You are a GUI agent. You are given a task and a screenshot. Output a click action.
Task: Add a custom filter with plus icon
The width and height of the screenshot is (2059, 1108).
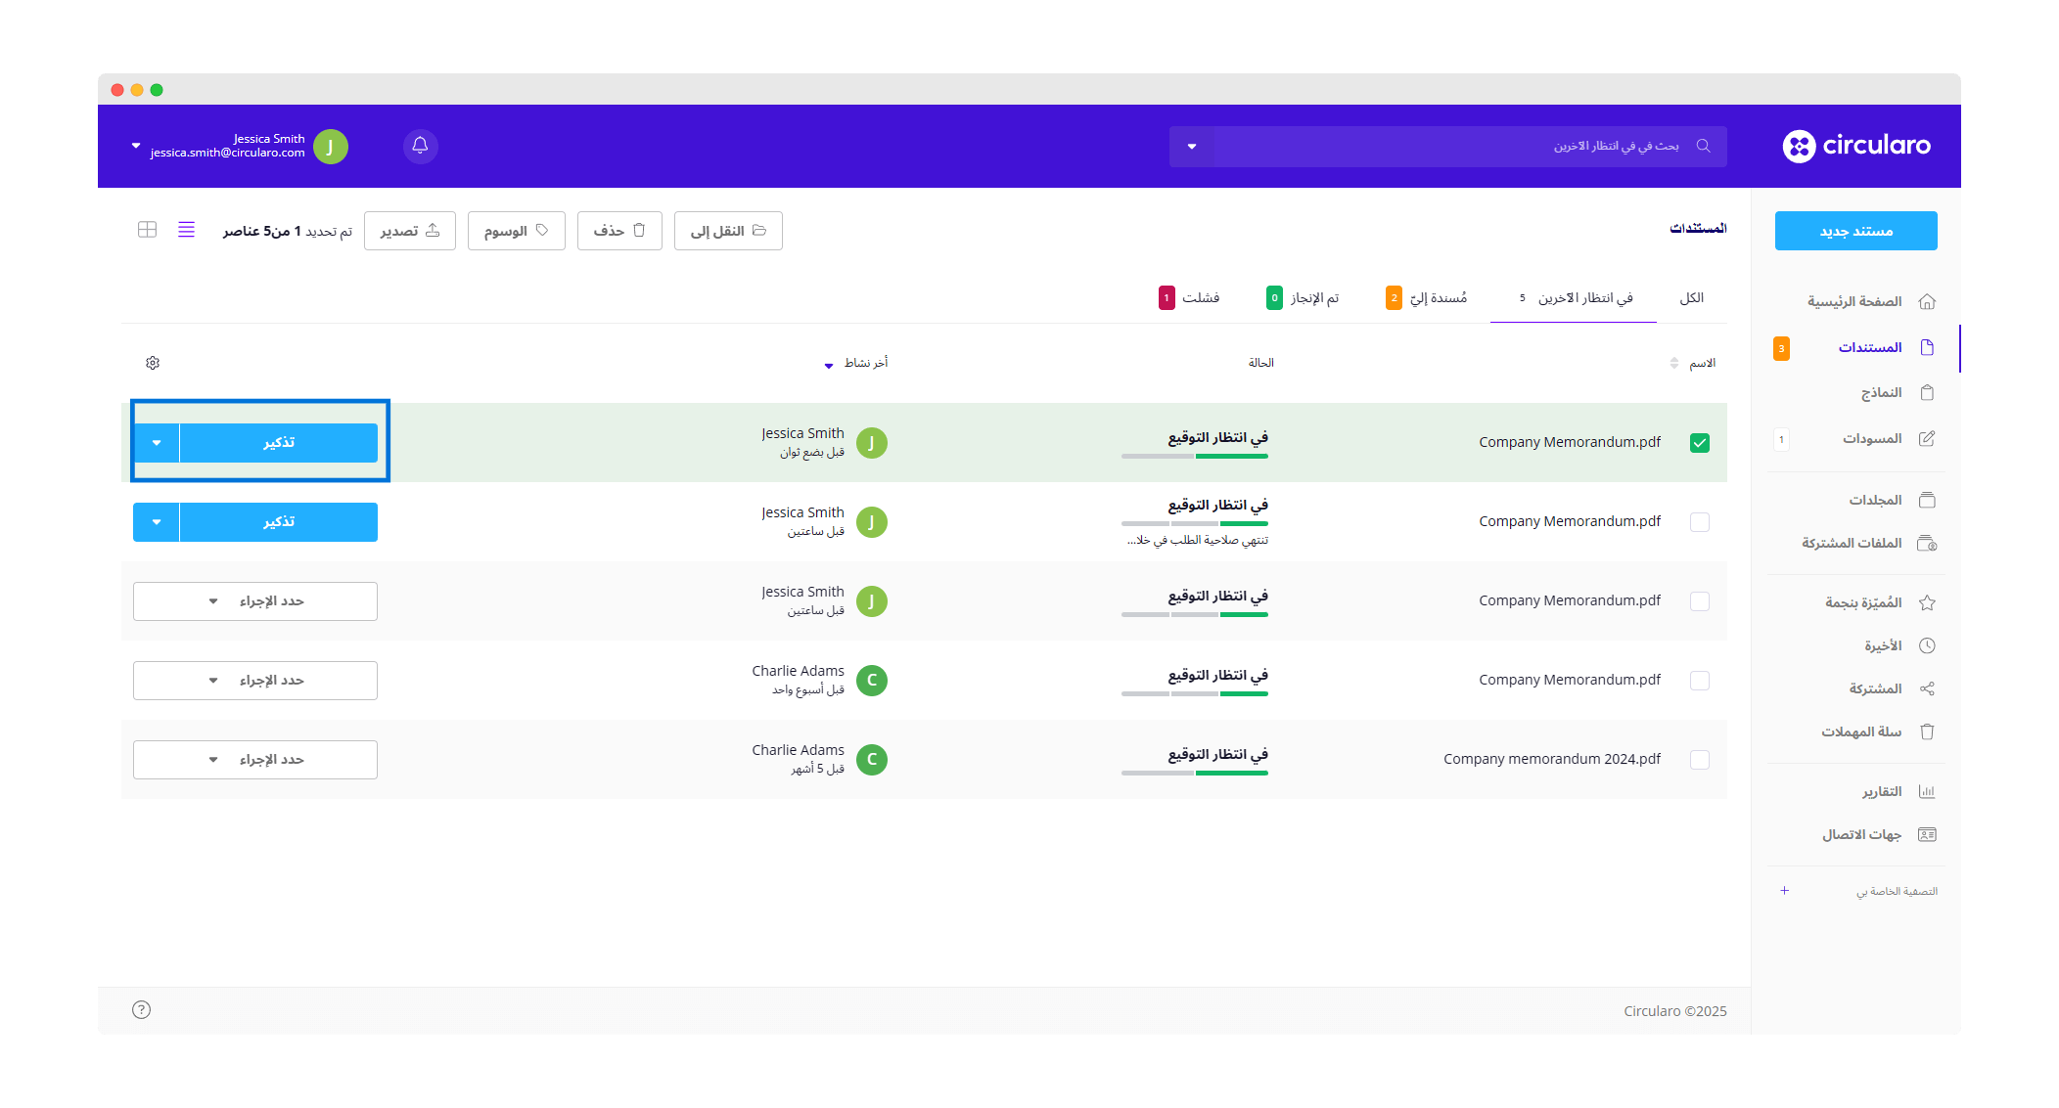[x=1784, y=891]
